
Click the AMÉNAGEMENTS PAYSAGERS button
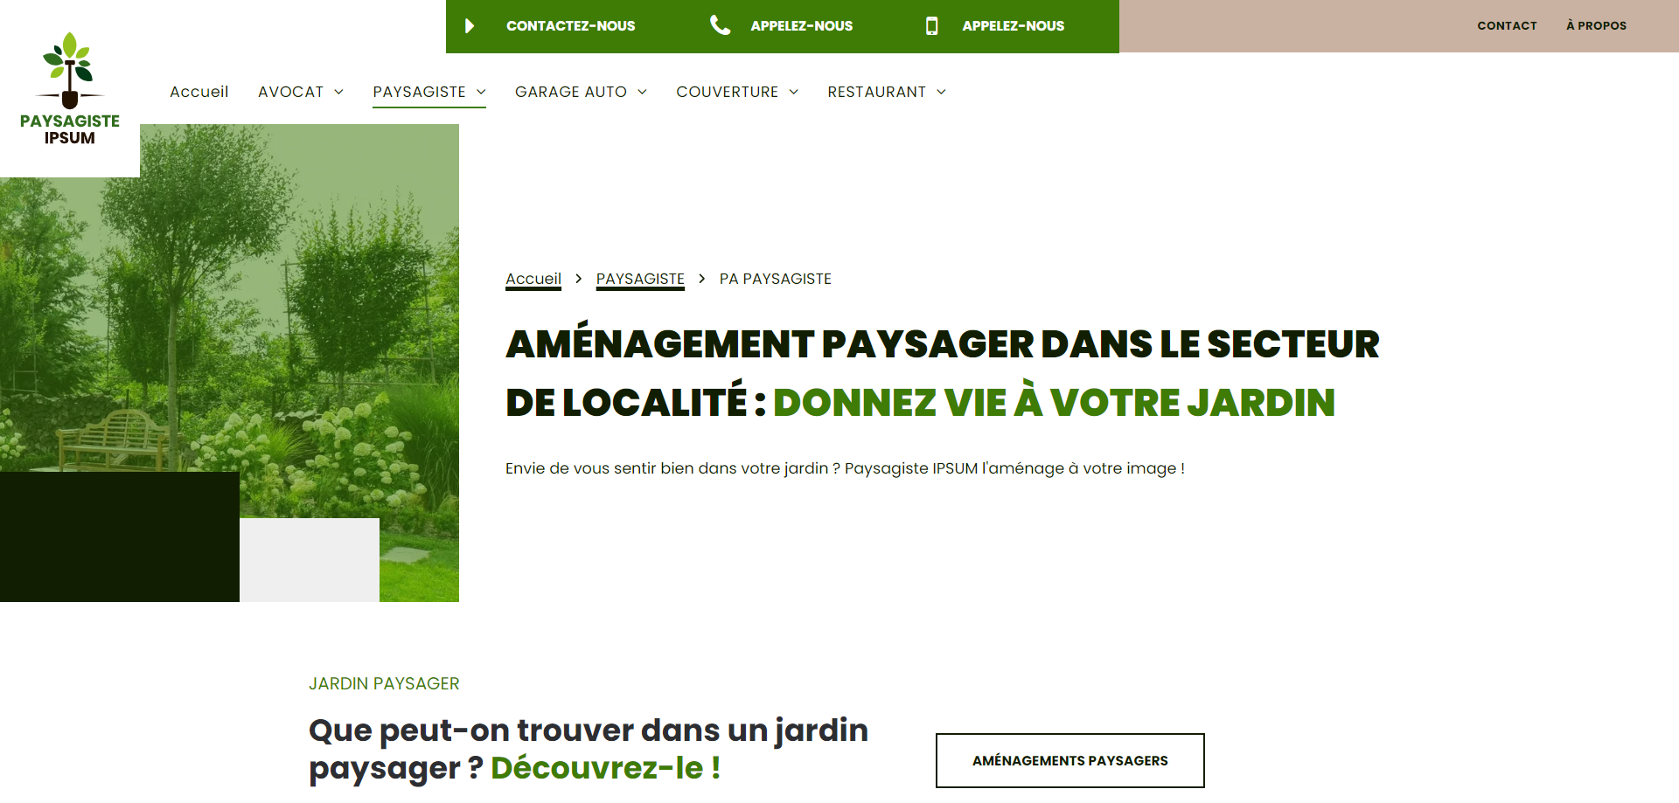point(1069,760)
